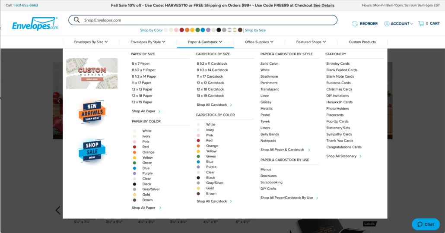Open Belly Bands style link
Viewport: 445px width, 233px height.
(270, 134)
